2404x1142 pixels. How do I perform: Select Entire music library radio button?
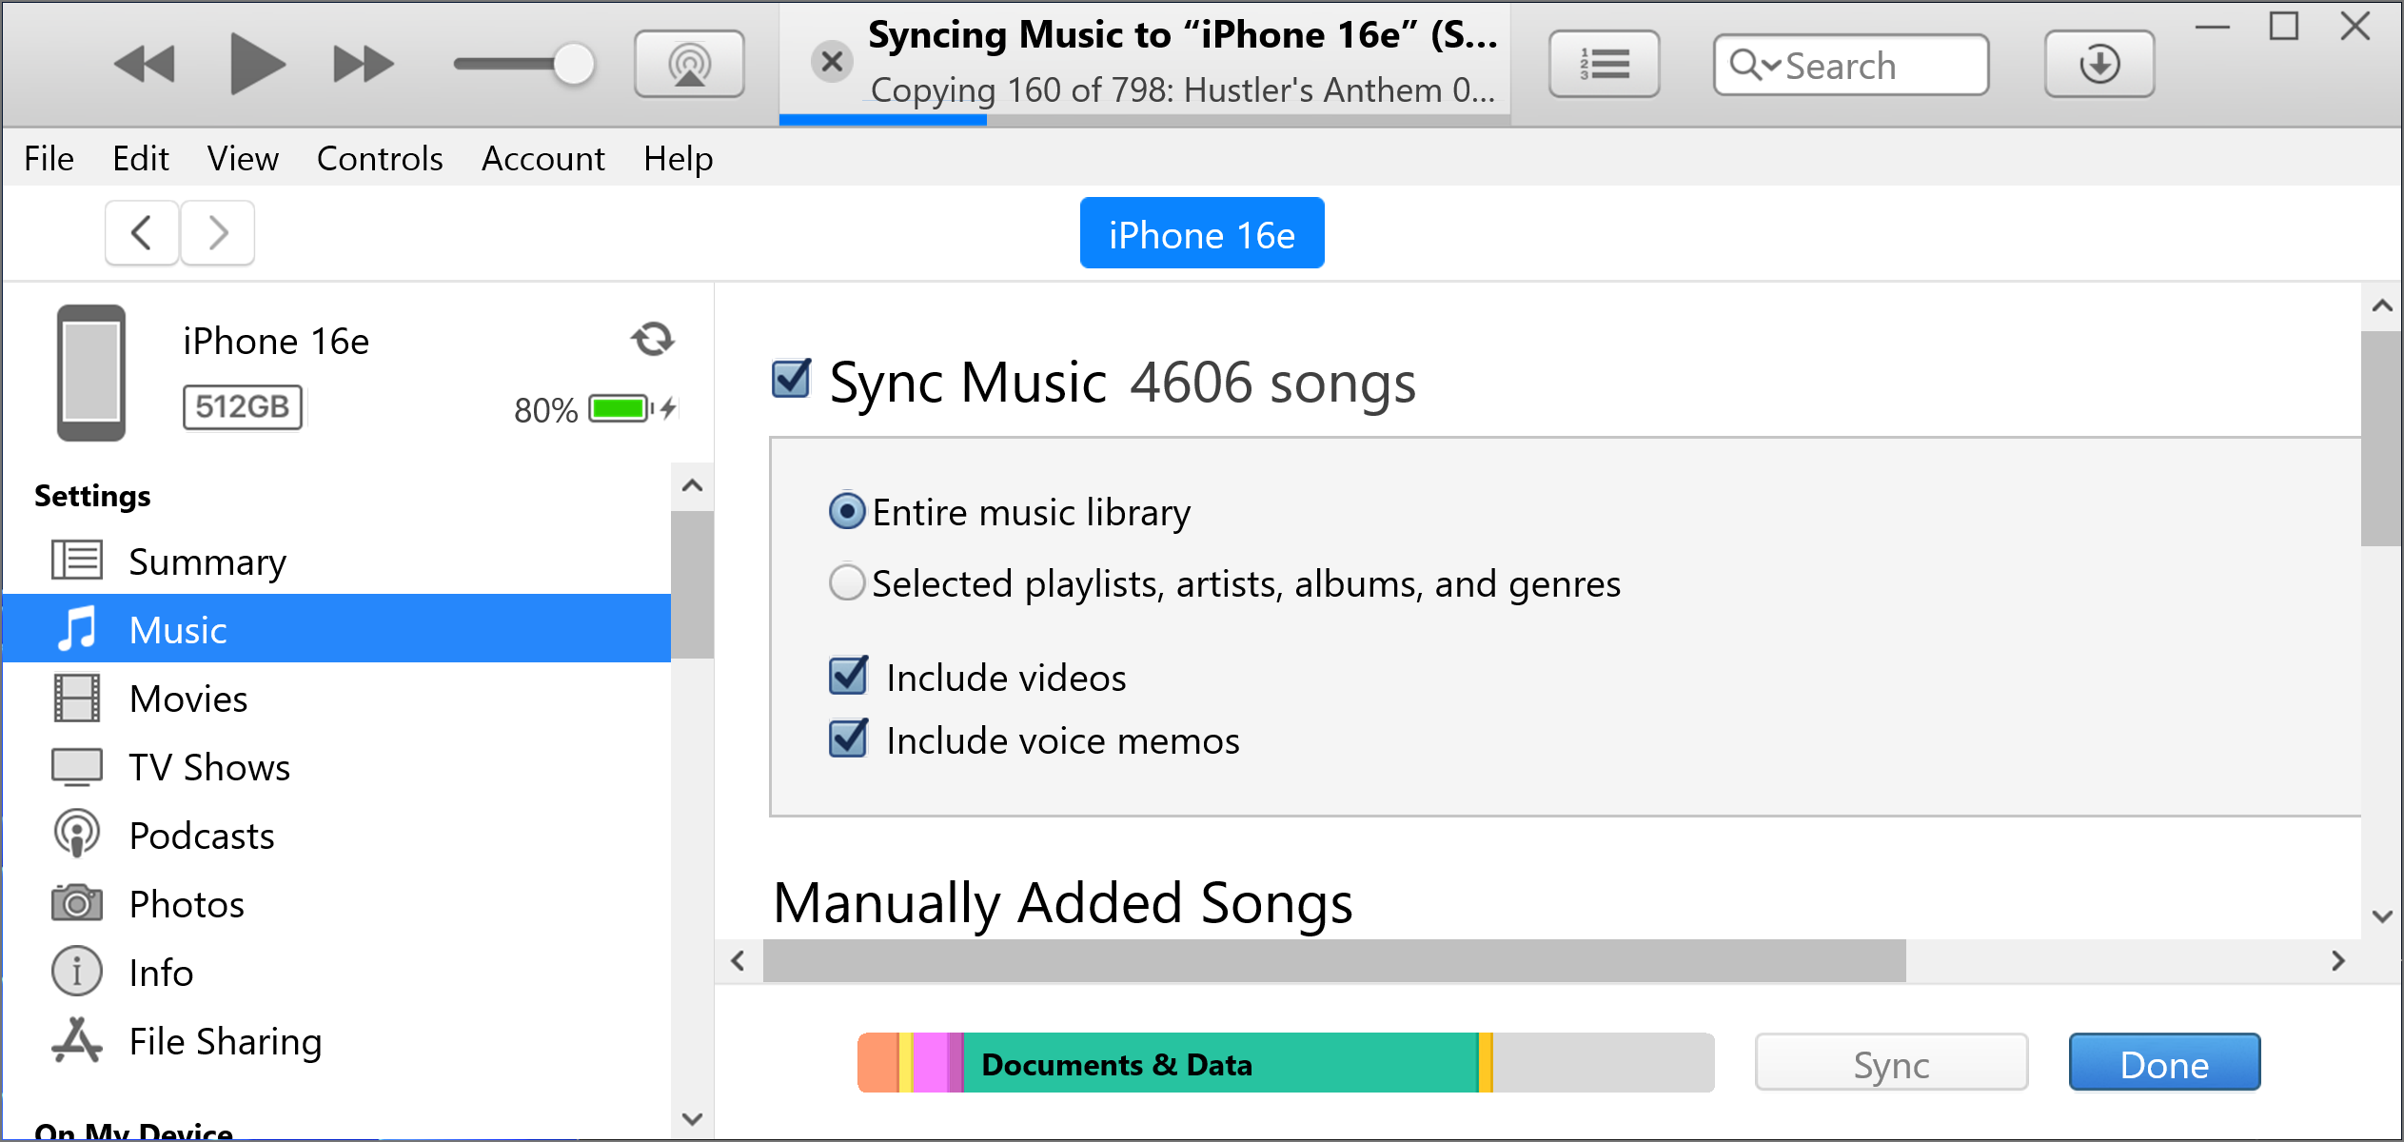click(x=847, y=512)
